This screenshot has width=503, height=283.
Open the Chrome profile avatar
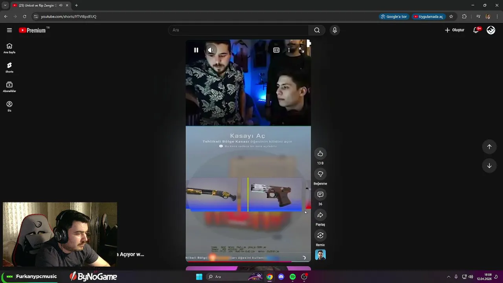[488, 17]
